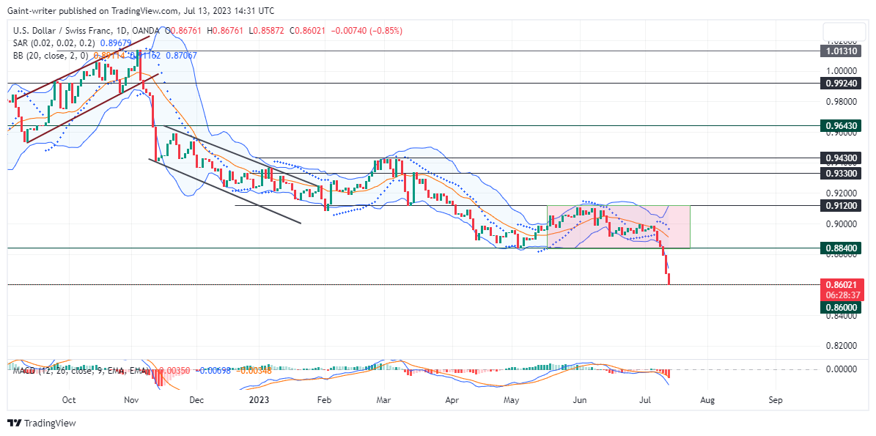Image resolution: width=876 pixels, height=436 pixels.
Task: Select the MACD indicator legend label
Action: click(x=80, y=371)
